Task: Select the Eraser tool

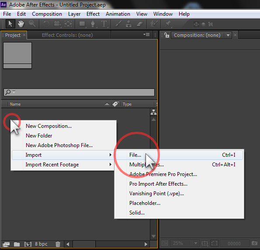Action: point(140,24)
